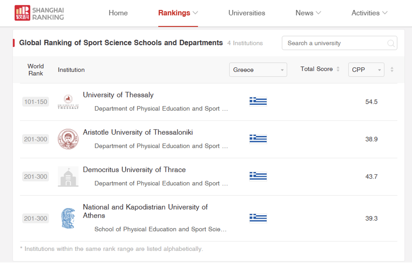
Task: Go to the Home page
Action: (x=118, y=13)
